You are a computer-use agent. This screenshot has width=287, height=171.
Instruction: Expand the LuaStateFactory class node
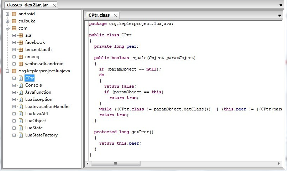[14, 135]
